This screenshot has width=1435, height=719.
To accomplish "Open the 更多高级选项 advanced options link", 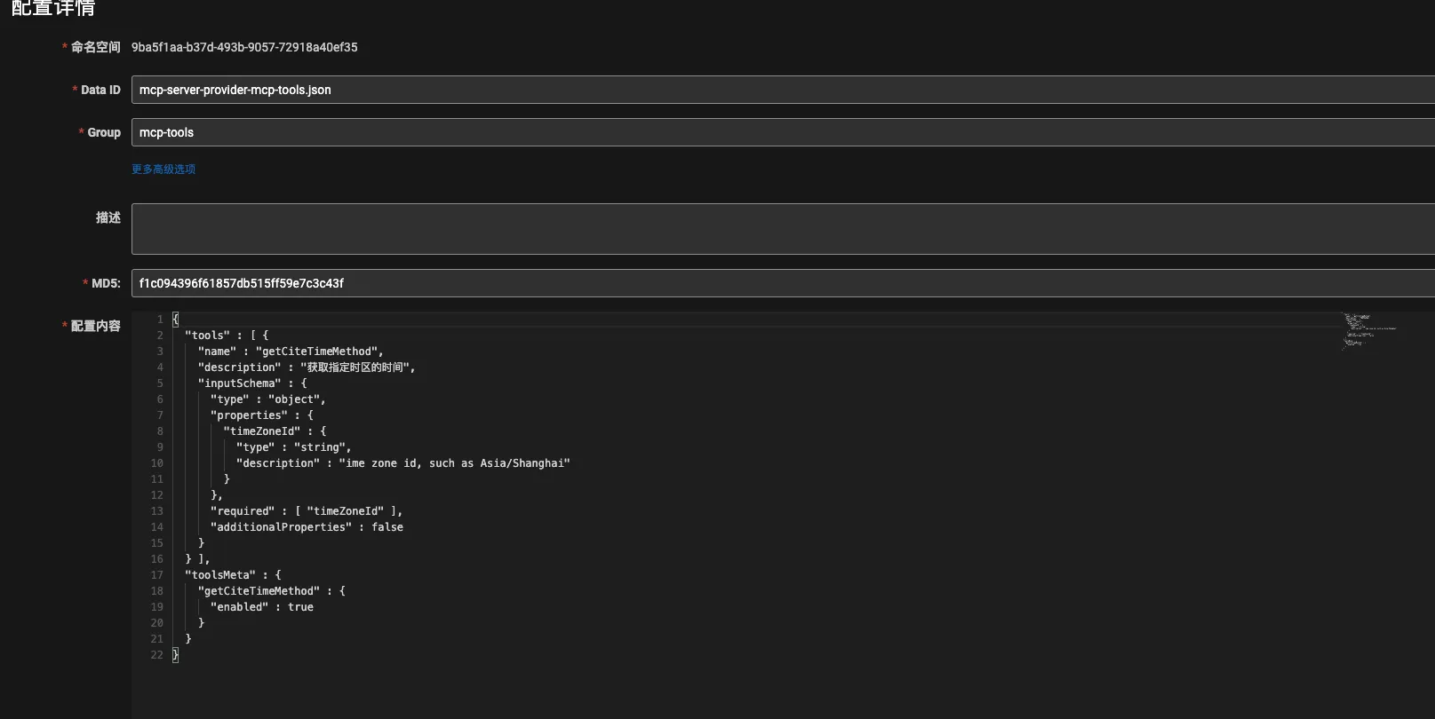I will [163, 169].
